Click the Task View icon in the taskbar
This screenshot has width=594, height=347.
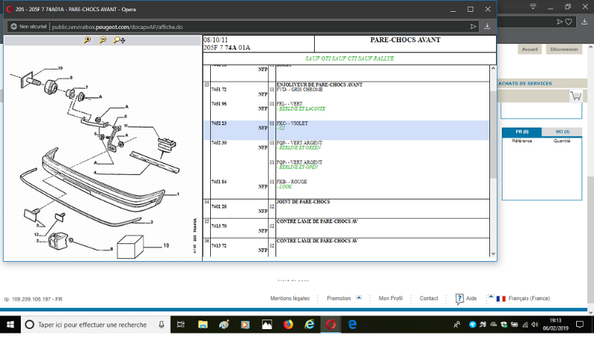click(x=181, y=325)
